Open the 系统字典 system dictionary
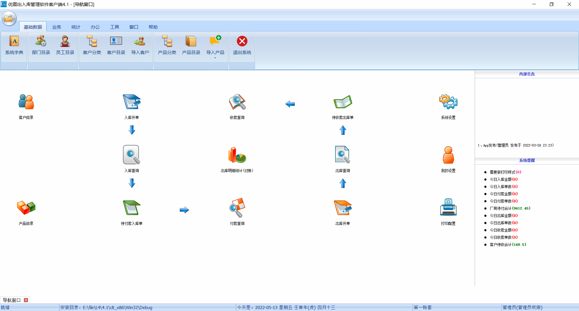Image resolution: width=579 pixels, height=311 pixels. tap(14, 46)
